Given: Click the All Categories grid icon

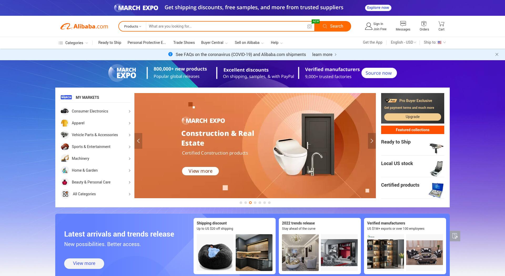Looking at the screenshot, I should [x=65, y=194].
